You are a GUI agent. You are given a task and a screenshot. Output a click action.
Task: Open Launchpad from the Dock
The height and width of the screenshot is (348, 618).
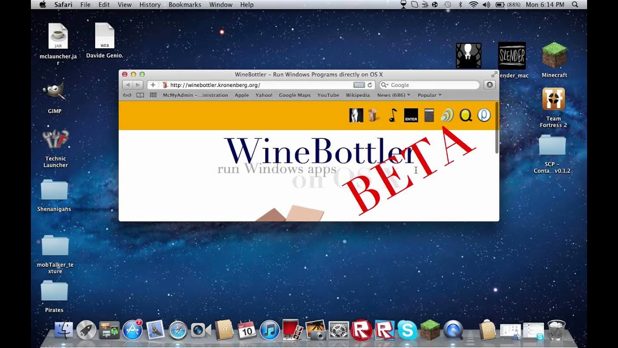coord(86,330)
